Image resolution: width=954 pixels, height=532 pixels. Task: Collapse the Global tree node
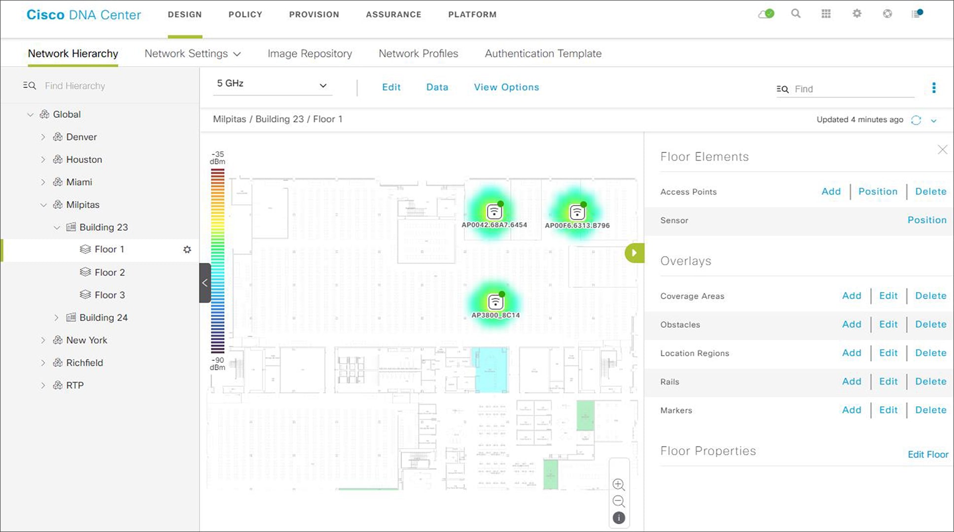[30, 114]
